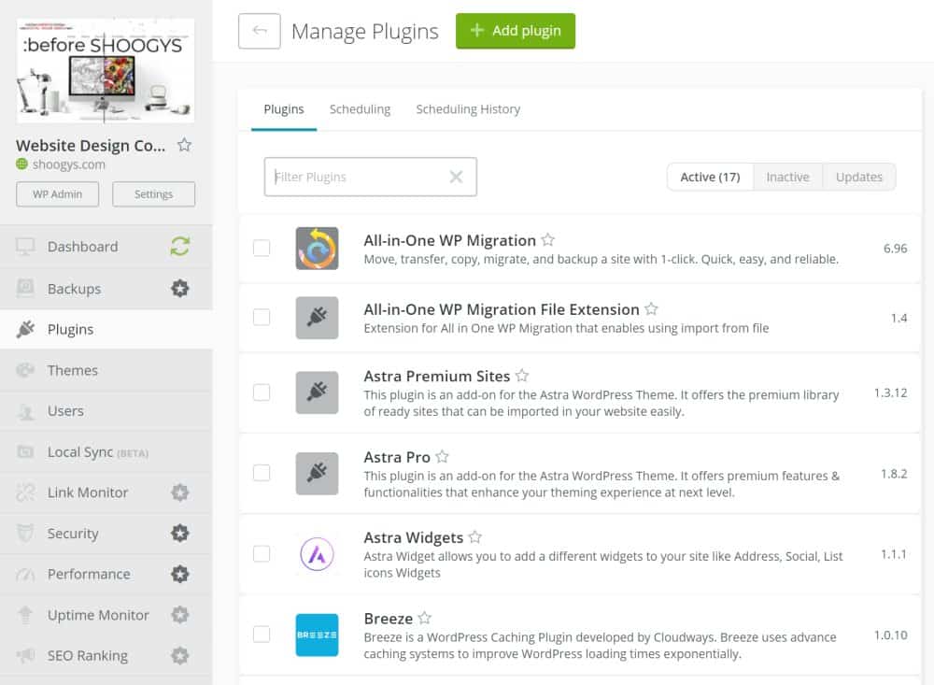Click the Themes palette icon in sidebar
Screen dimensions: 934x685
(25, 370)
